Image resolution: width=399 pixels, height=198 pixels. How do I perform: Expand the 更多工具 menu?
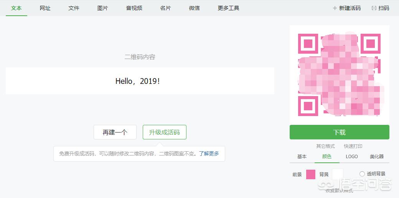(229, 8)
